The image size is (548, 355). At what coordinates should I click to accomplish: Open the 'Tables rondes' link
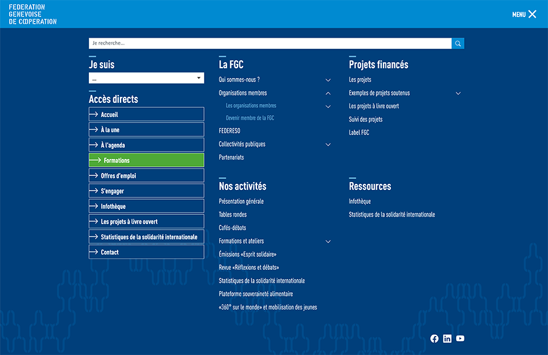pos(233,214)
